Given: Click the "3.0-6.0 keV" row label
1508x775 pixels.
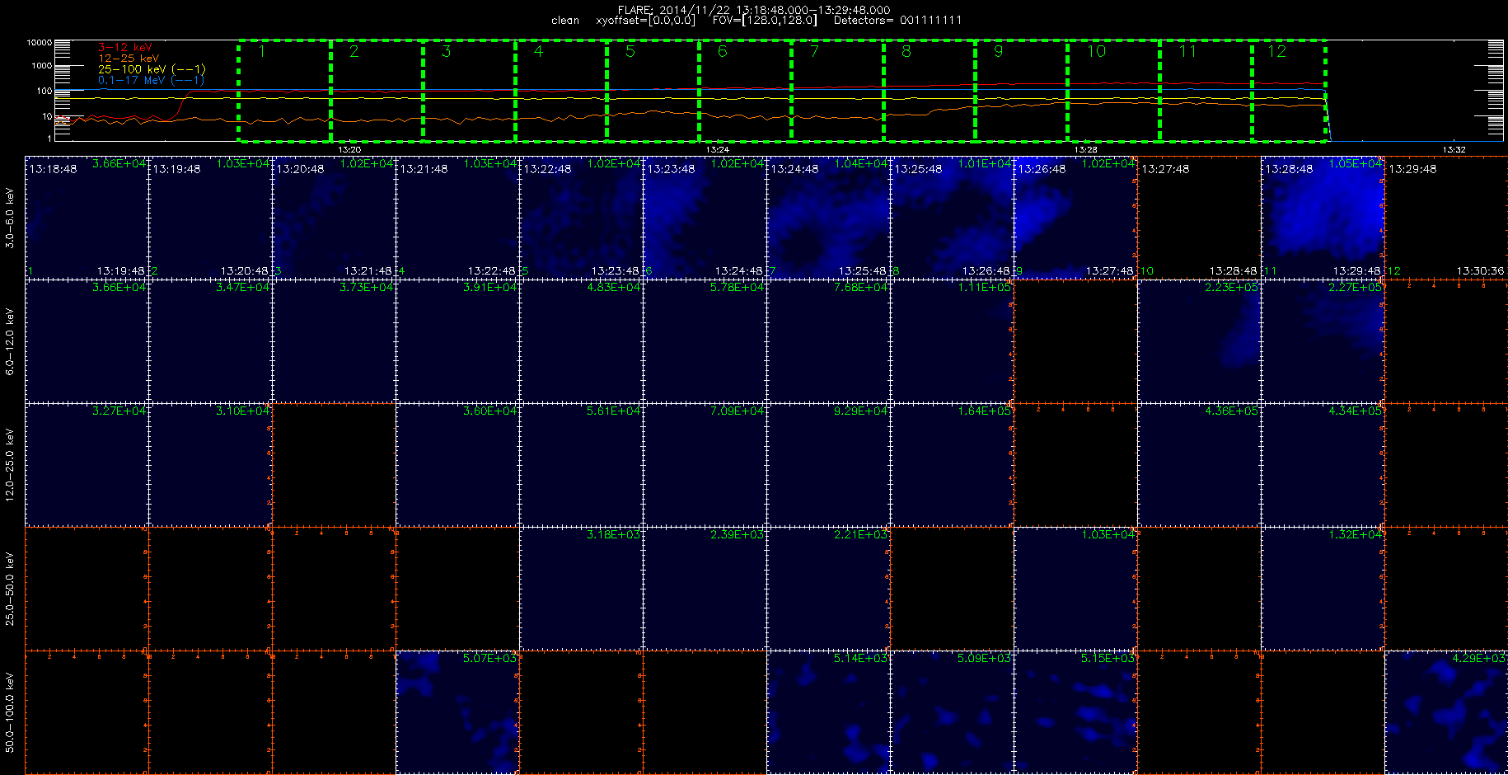Looking at the screenshot, I should tap(10, 218).
